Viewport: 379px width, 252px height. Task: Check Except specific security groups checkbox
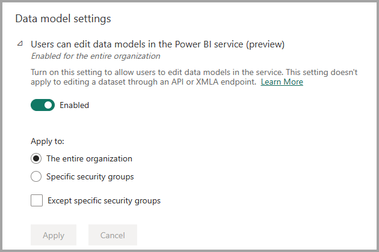(37, 200)
